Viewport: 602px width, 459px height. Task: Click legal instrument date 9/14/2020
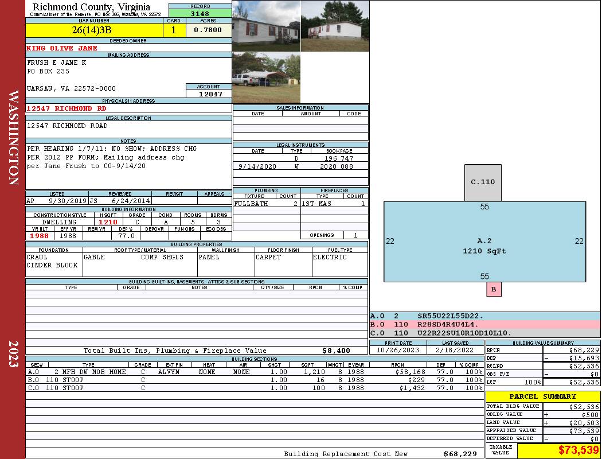(x=257, y=166)
